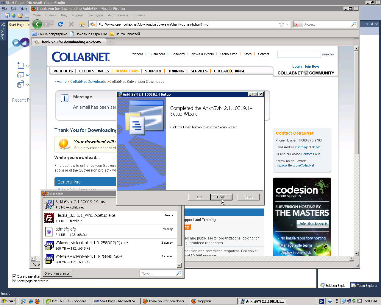Click the Очистить список button in downloads
The image size is (381, 305).
57,273
